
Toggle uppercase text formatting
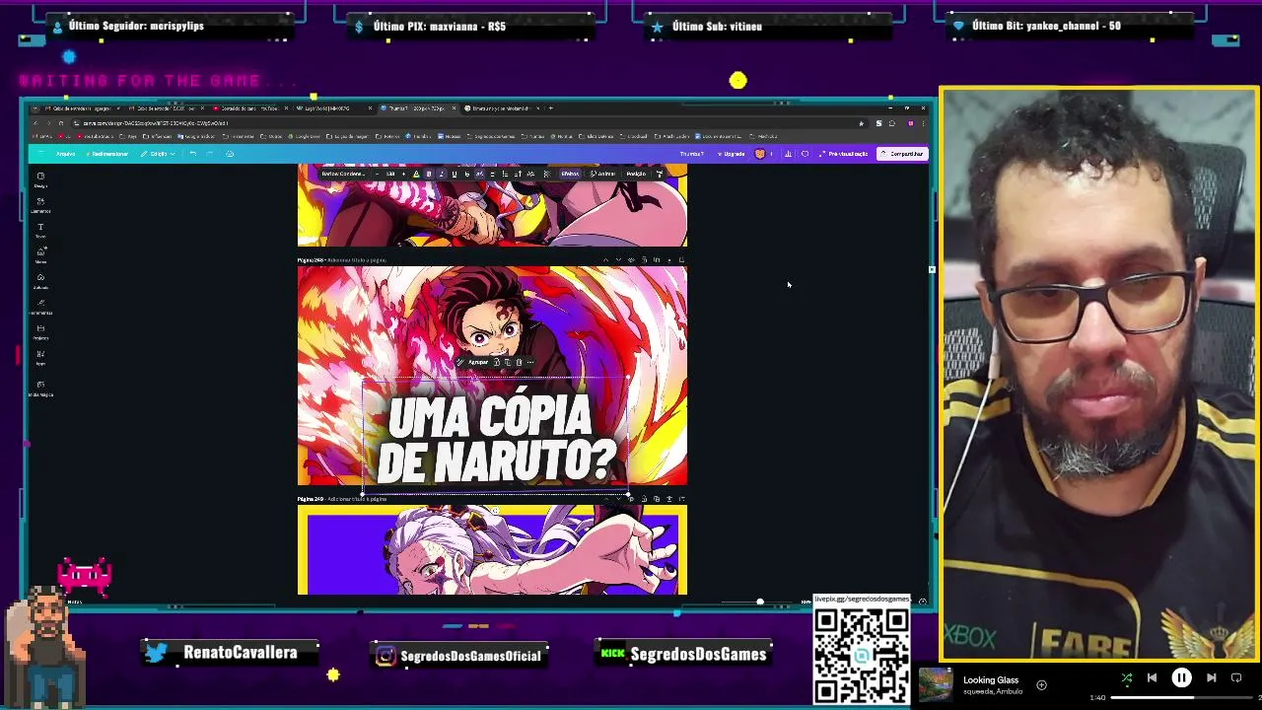point(479,174)
